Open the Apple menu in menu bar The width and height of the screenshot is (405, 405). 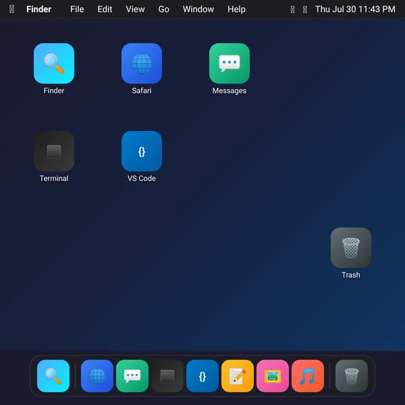tap(12, 9)
